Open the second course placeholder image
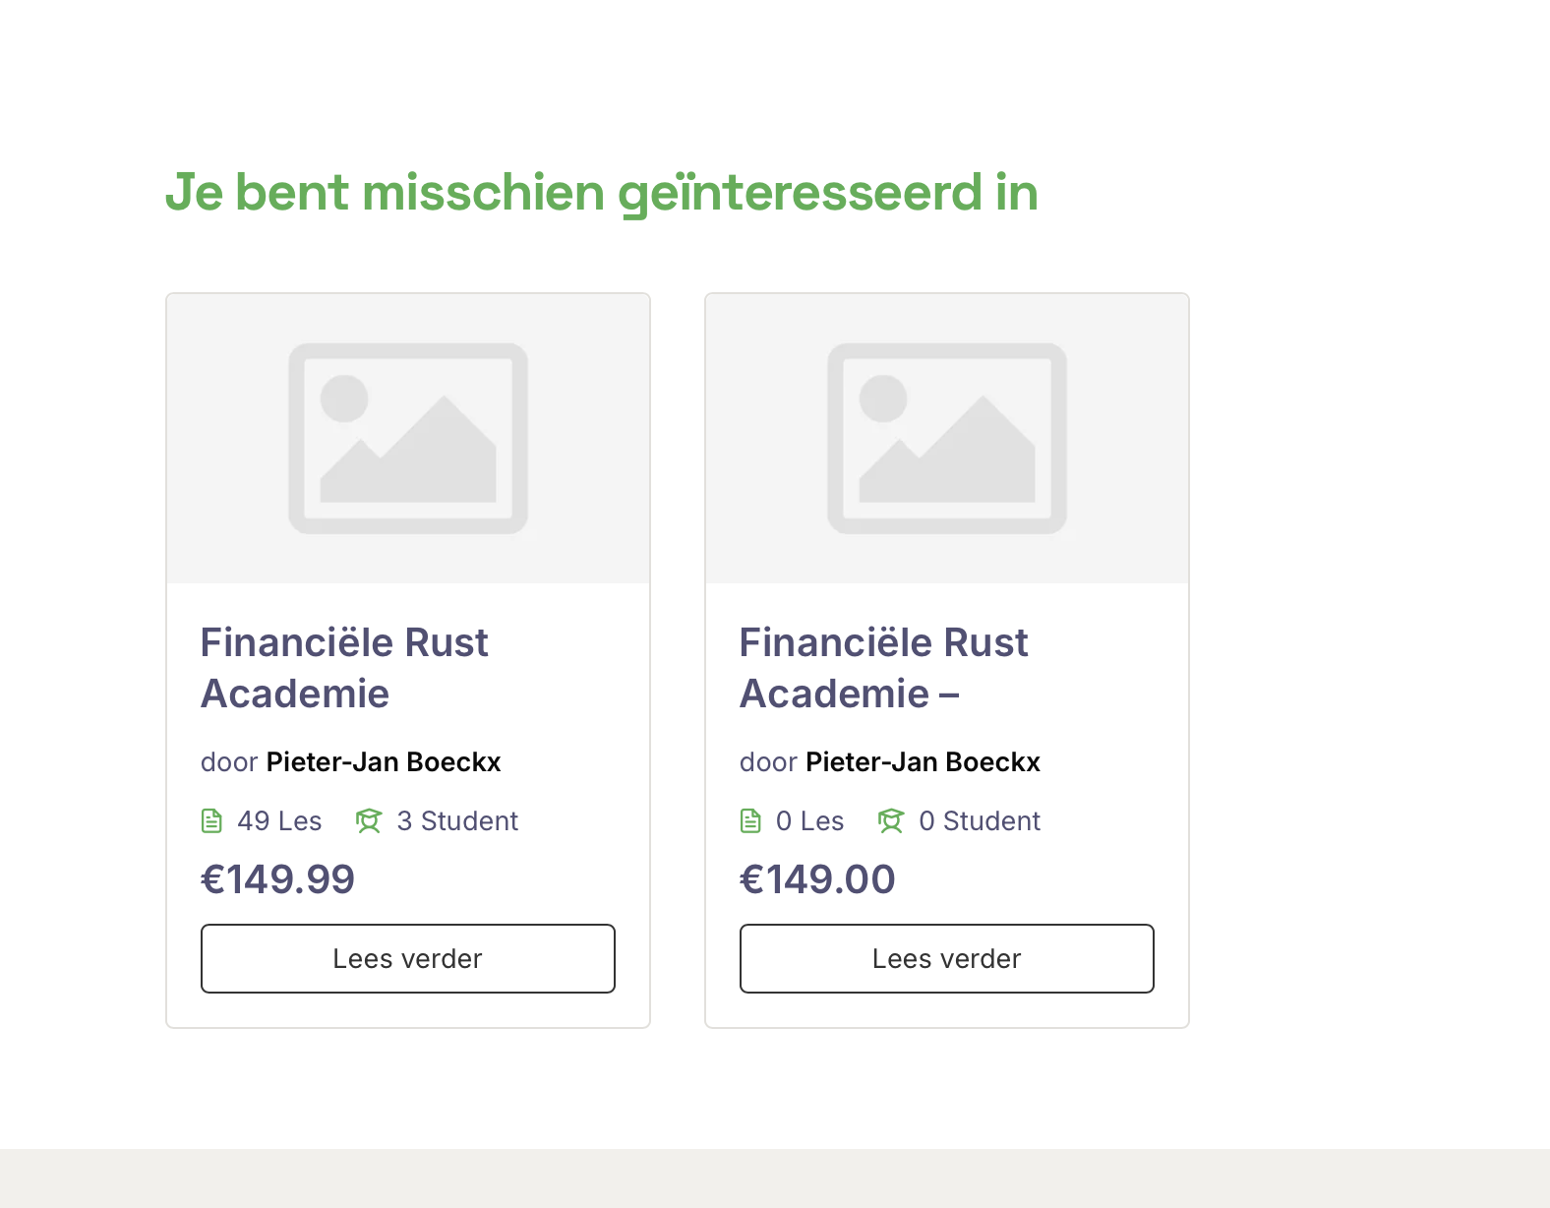The width and height of the screenshot is (1550, 1208). 947,439
